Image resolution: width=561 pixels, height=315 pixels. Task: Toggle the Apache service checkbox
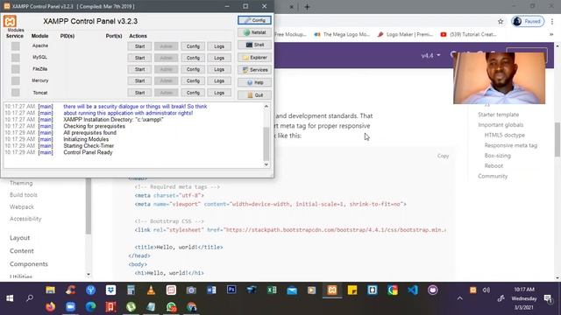[x=16, y=46]
